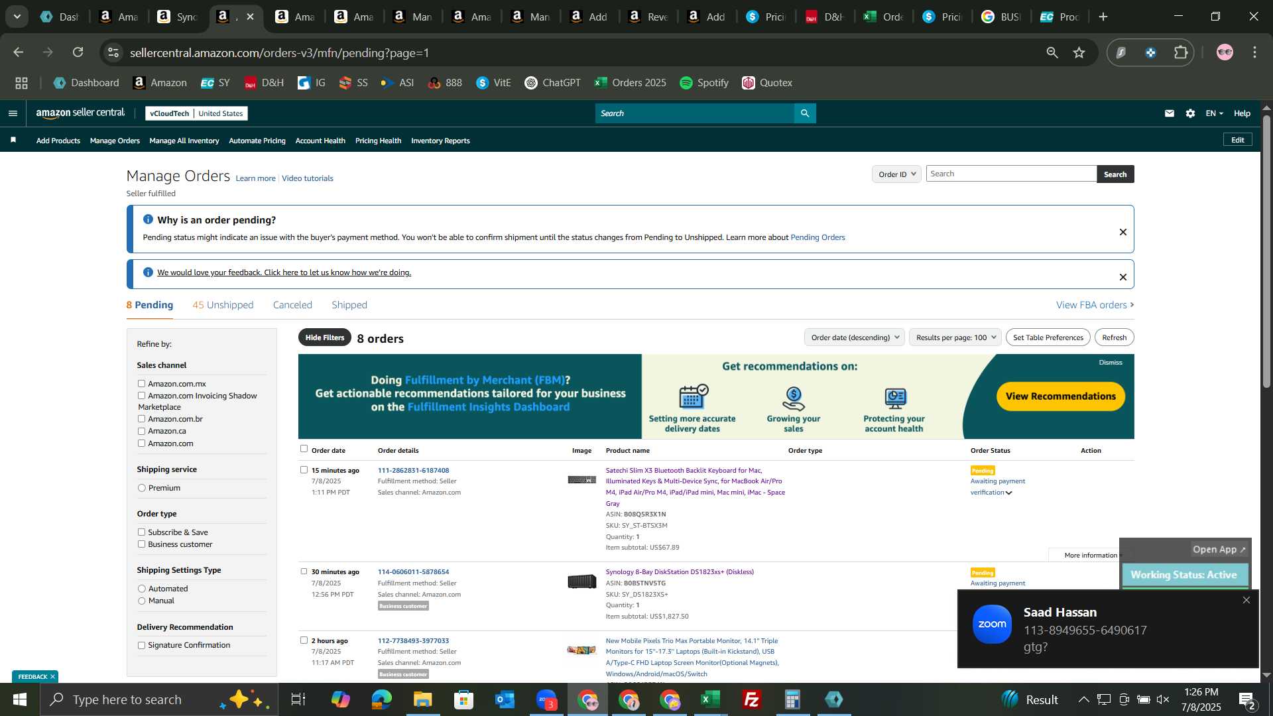Open the Results per page dropdown
Screen dimensions: 1273x716
click(955, 337)
